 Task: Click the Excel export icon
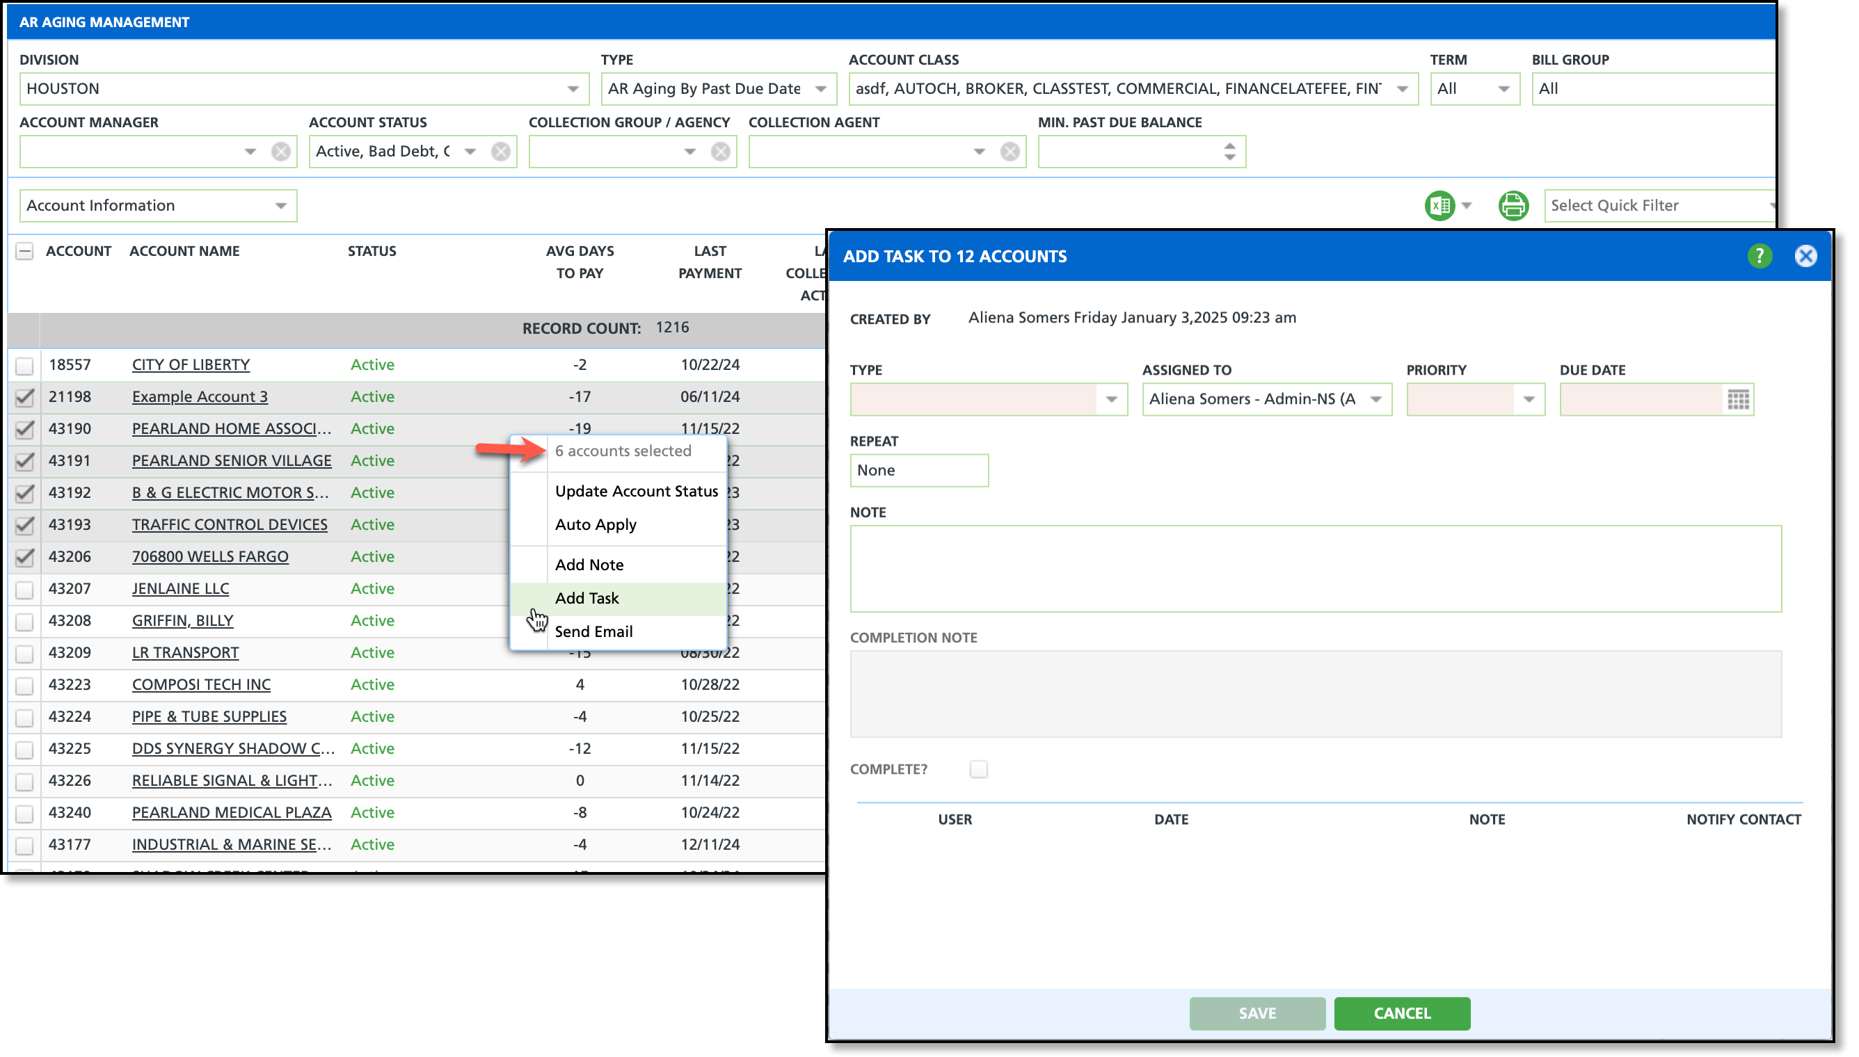[1439, 205]
